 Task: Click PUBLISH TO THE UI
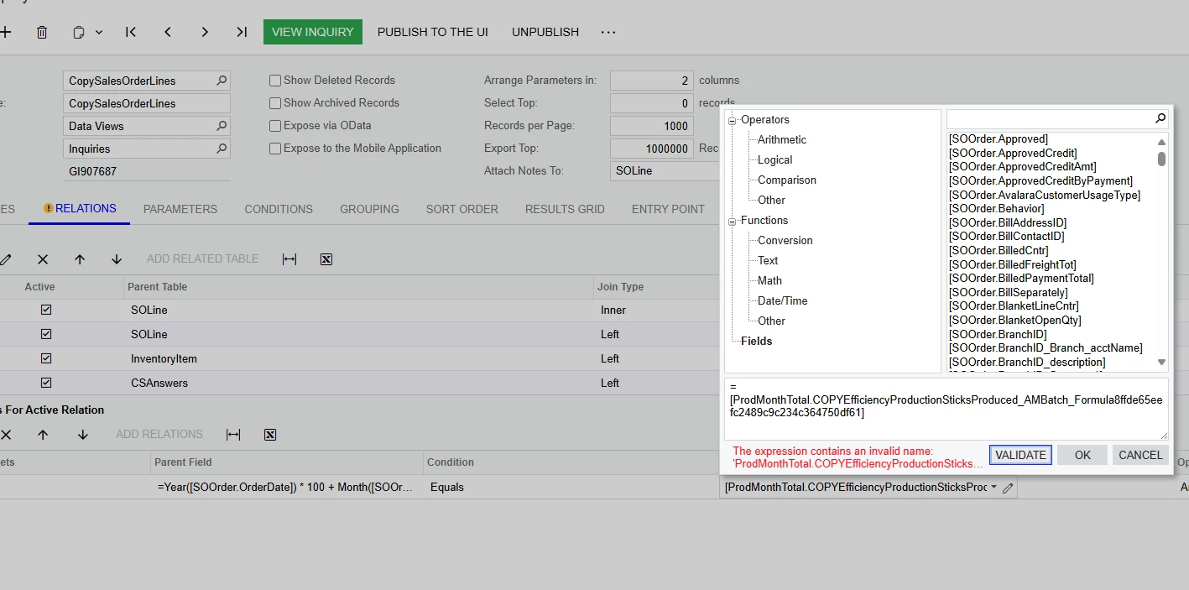[x=432, y=32]
